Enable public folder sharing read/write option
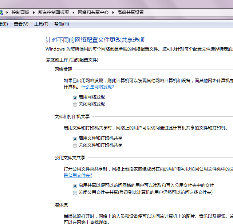This screenshot has width=233, height=224. pyautogui.click(x=75, y=186)
